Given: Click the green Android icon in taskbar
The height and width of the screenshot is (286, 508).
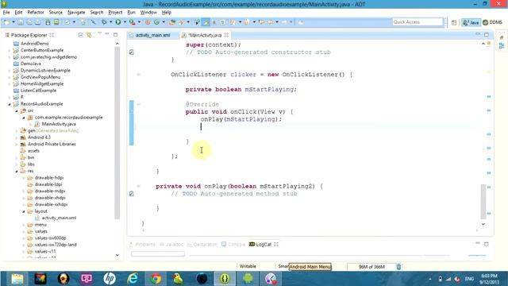Looking at the screenshot, I should (x=248, y=279).
